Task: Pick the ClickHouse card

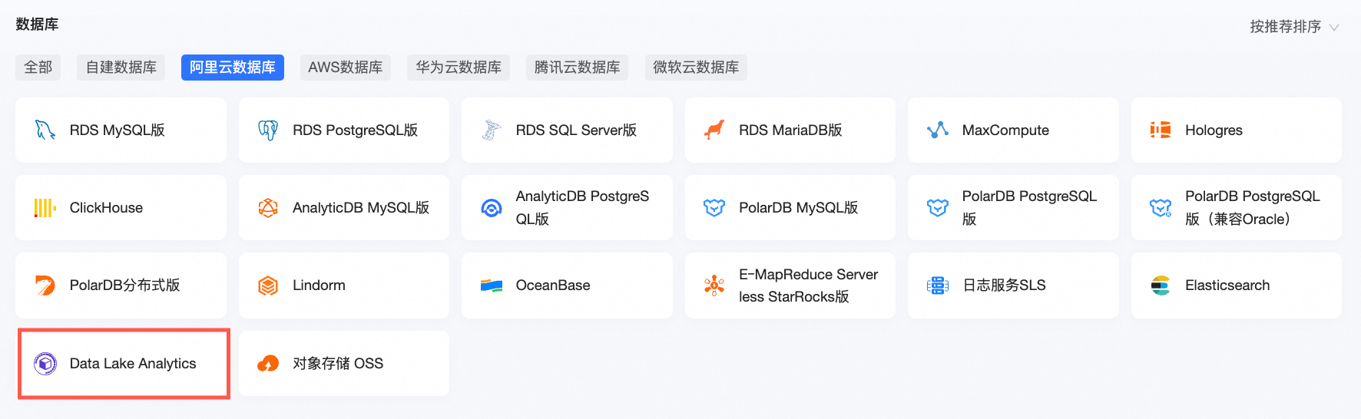Action: (x=121, y=208)
